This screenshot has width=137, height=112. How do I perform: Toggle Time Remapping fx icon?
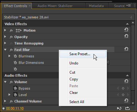point(11,43)
